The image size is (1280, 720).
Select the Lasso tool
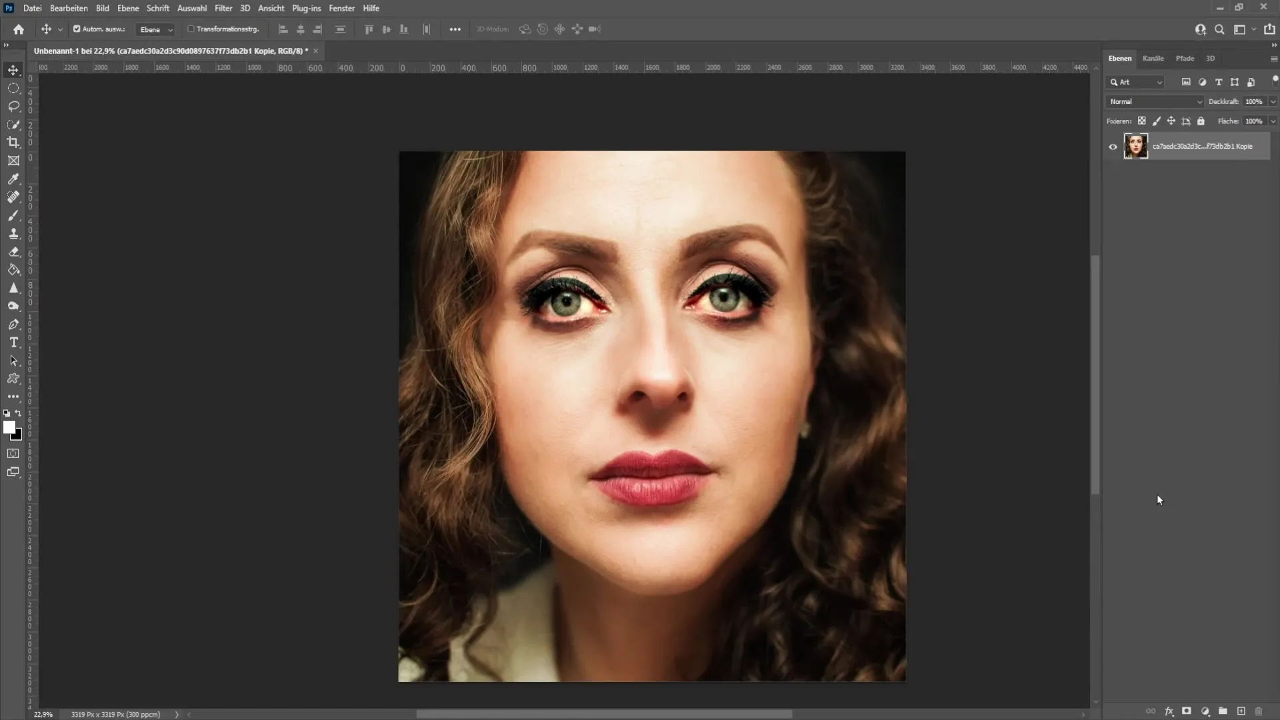13,105
